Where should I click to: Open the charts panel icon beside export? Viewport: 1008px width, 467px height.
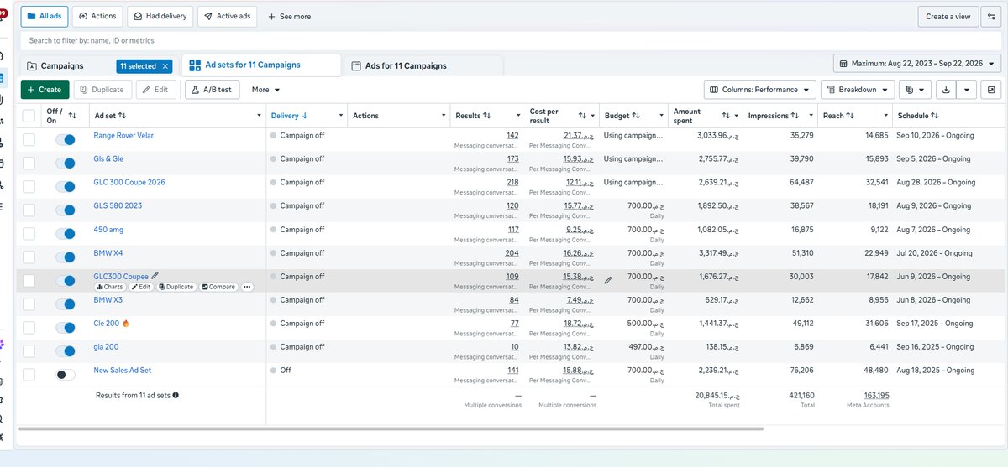point(992,90)
